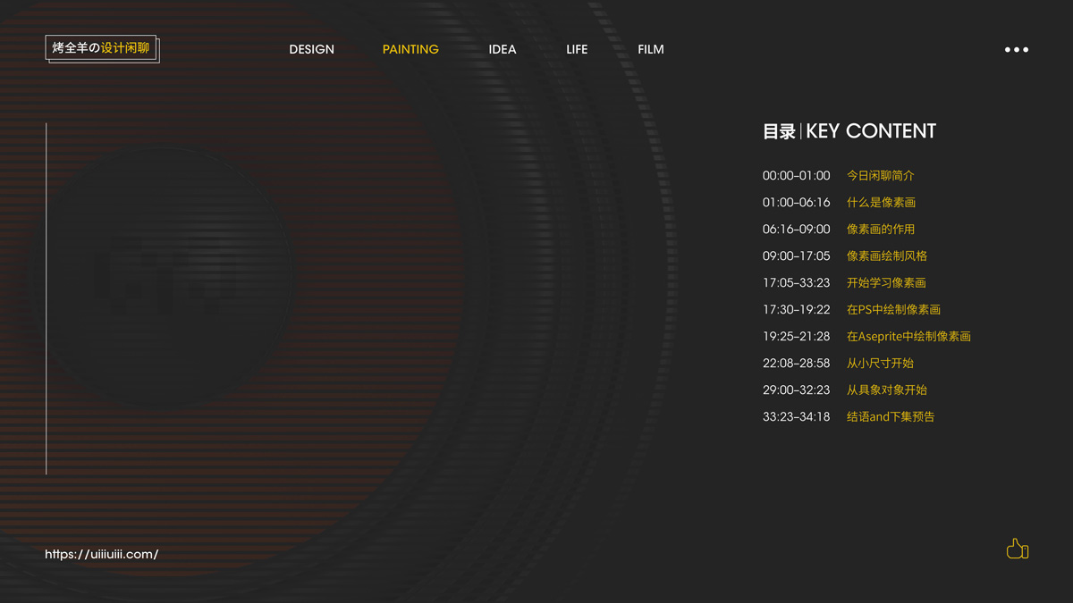Open the three-dot more menu
This screenshot has height=603, width=1073.
[1017, 50]
